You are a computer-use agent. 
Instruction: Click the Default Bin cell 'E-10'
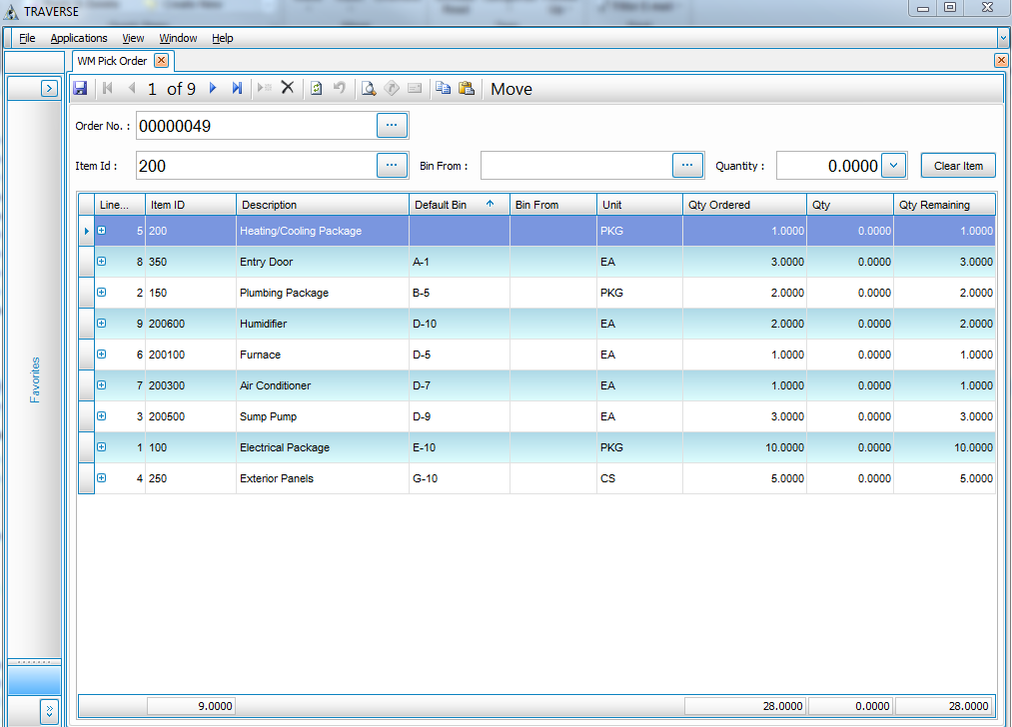tap(459, 447)
